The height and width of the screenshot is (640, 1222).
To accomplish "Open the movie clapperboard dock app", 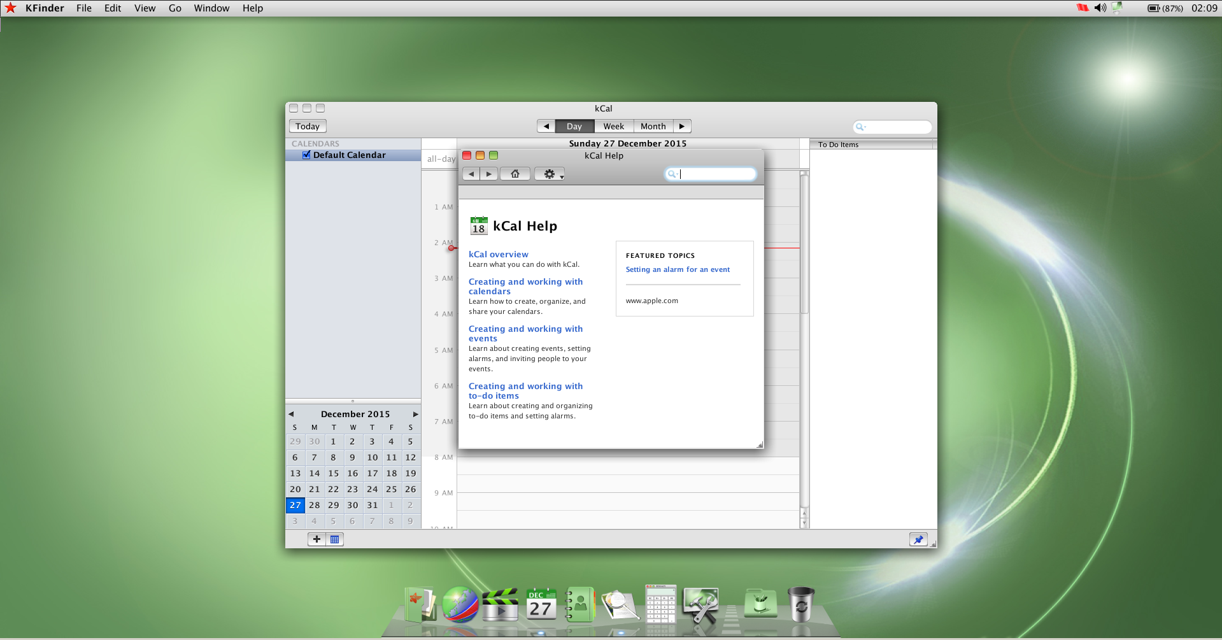I will (x=501, y=605).
